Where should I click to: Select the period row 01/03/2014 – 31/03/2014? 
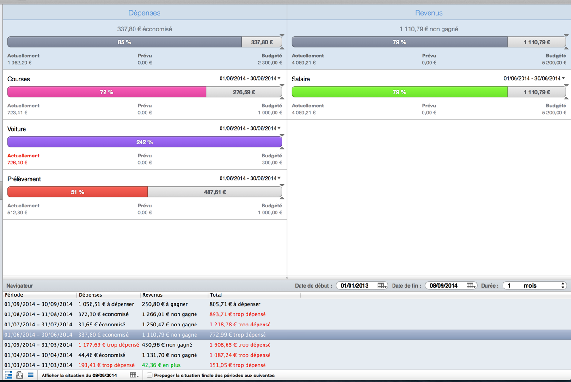[287, 365]
